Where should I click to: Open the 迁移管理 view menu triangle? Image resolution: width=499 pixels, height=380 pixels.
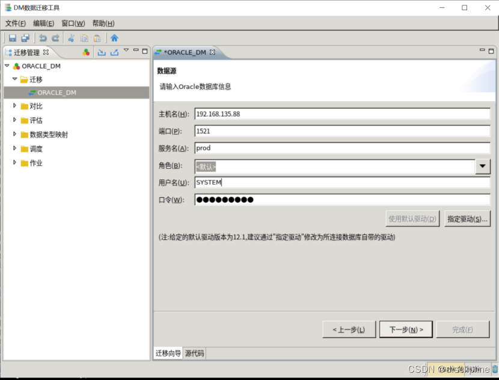click(126, 51)
